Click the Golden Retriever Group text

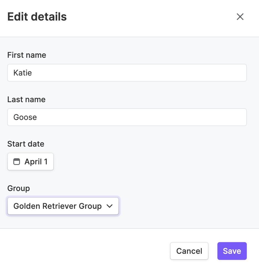[x=58, y=206]
